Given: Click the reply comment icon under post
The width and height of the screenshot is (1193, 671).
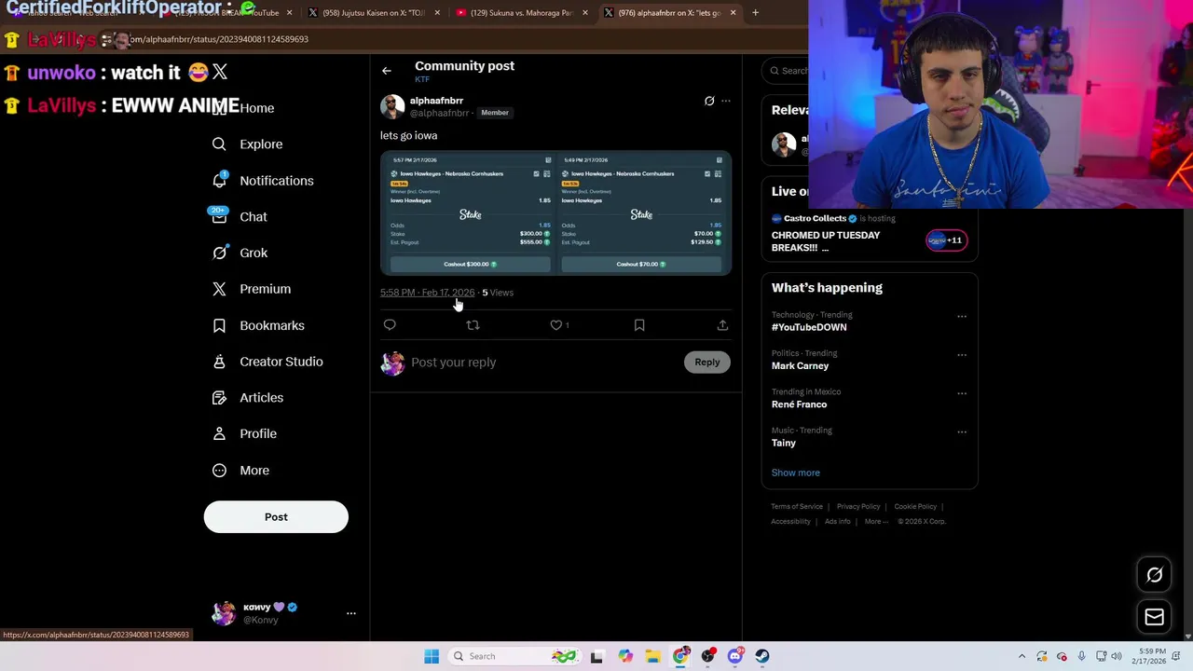Looking at the screenshot, I should (x=390, y=325).
